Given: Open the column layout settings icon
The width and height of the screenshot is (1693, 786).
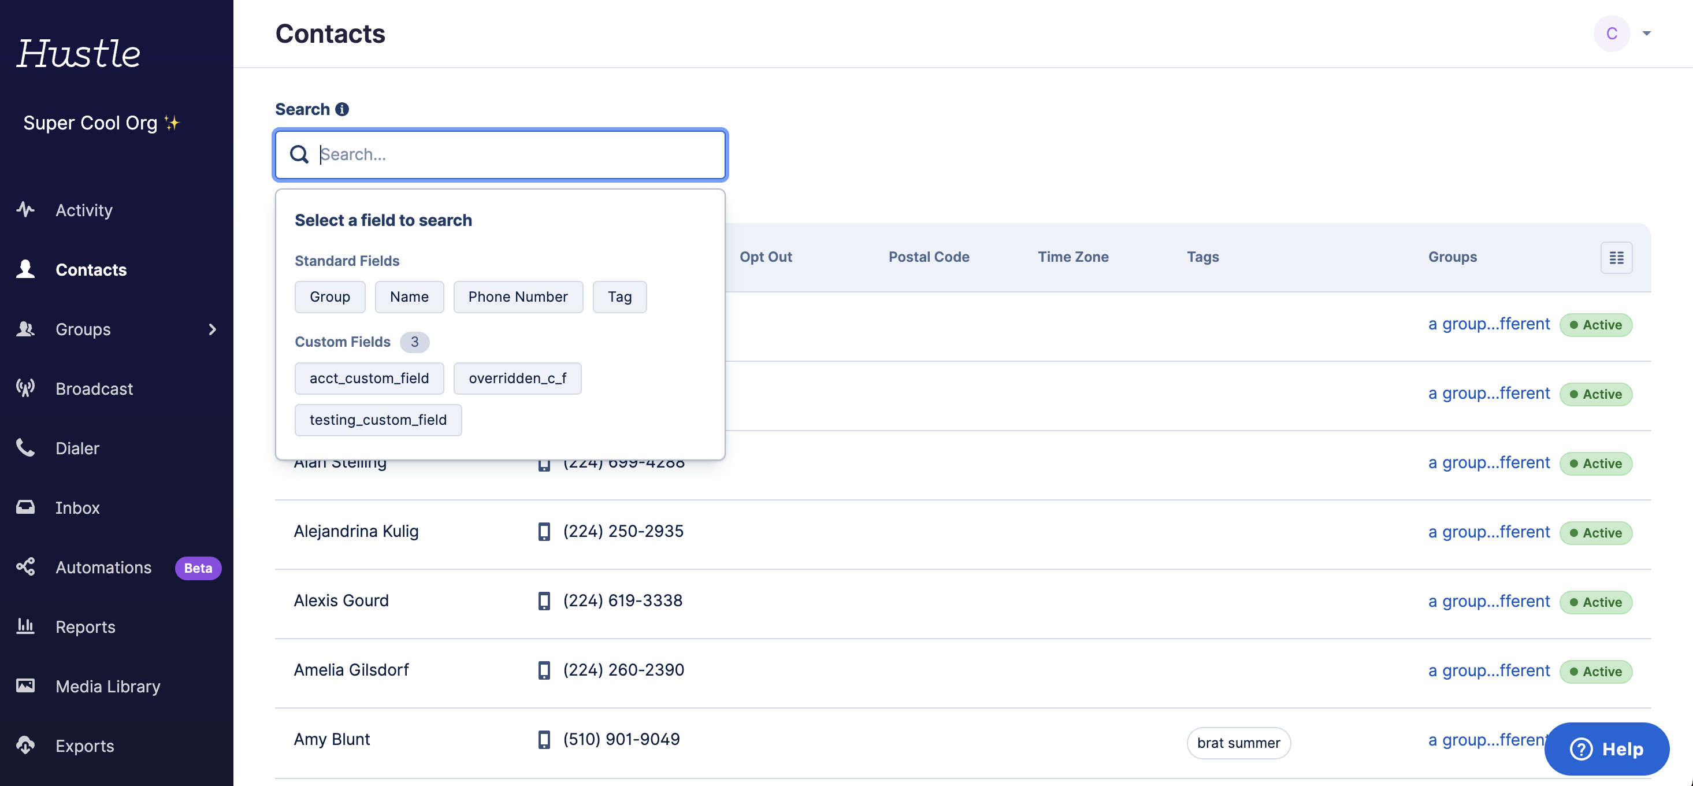Looking at the screenshot, I should tap(1616, 257).
